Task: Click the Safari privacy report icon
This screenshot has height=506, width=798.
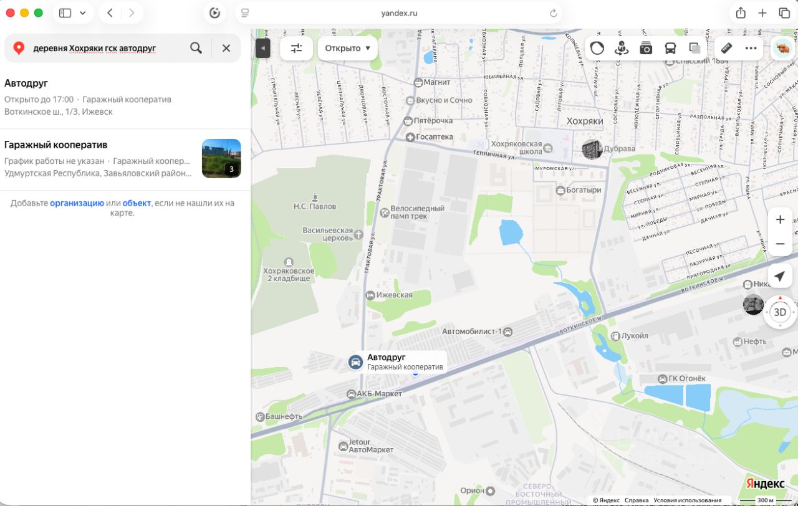Action: [x=215, y=13]
